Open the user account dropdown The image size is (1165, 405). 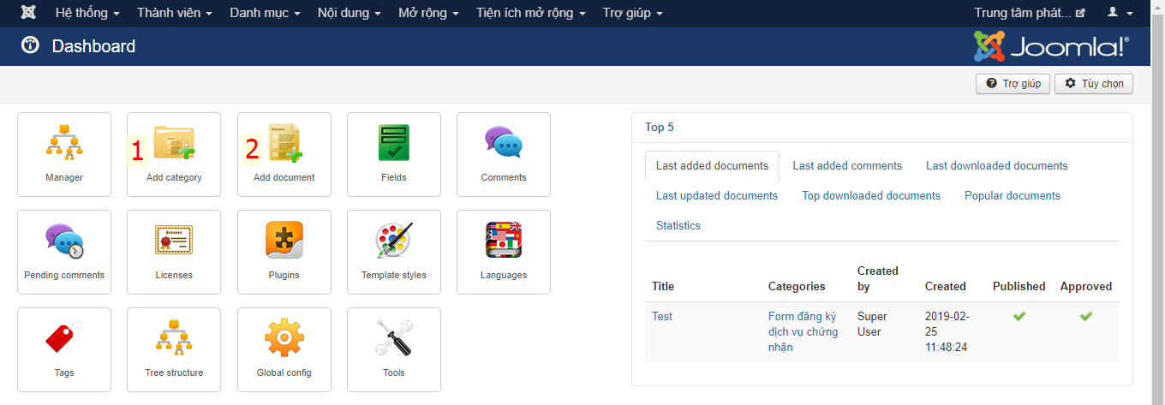pyautogui.click(x=1120, y=14)
